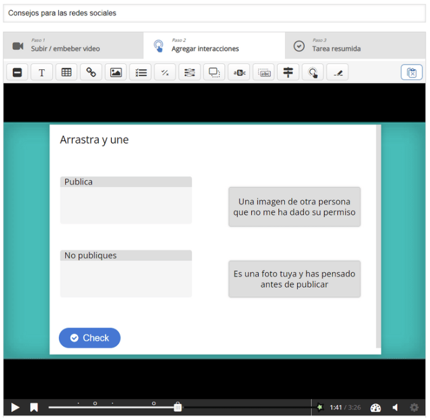Add a True/False question interaction
The image size is (430, 420).
[x=165, y=72]
